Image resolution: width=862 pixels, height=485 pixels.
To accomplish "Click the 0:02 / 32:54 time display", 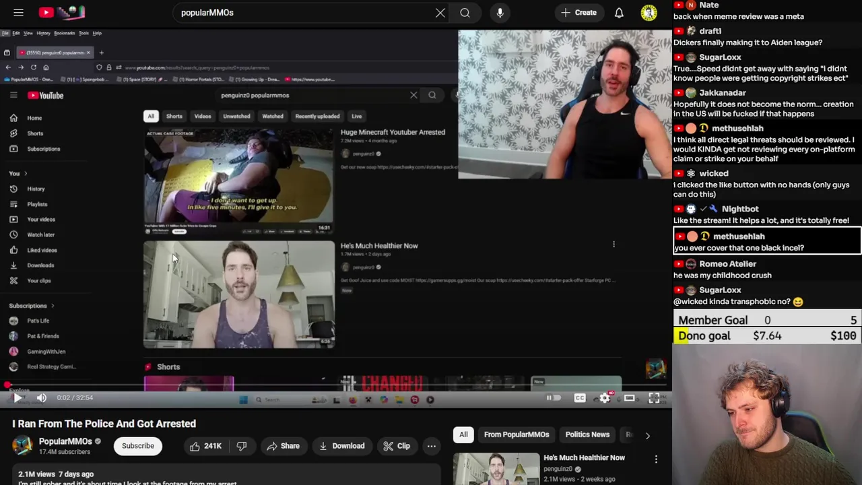I will click(75, 398).
